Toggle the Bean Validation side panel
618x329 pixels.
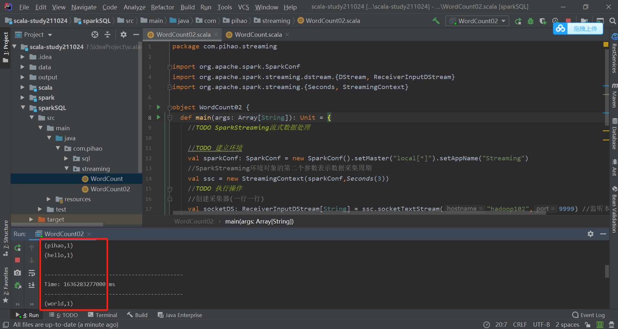click(614, 210)
